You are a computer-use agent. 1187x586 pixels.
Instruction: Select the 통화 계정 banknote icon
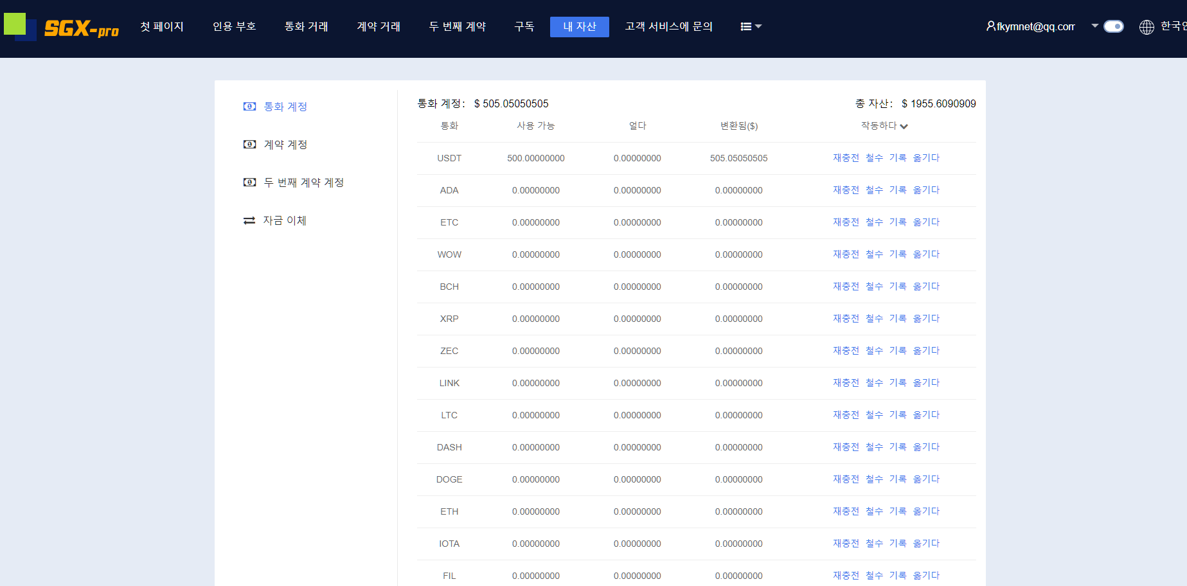point(249,107)
